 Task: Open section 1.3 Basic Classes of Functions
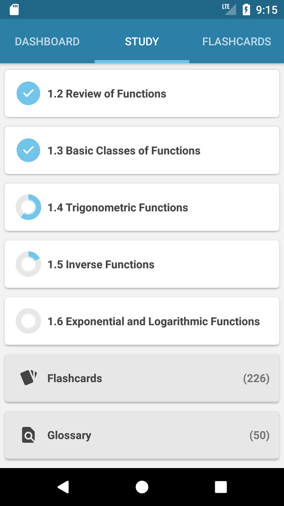[x=142, y=150]
